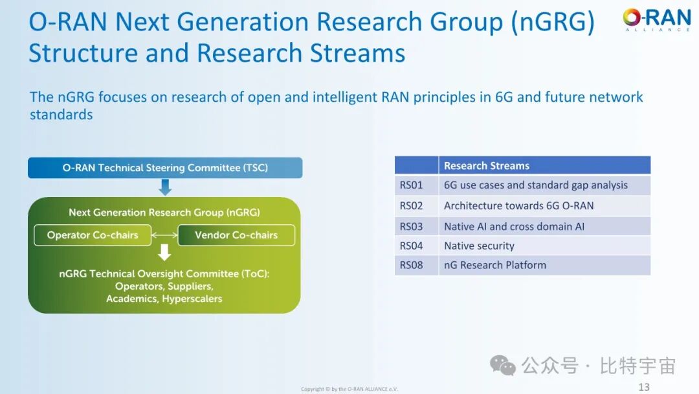699x394 pixels.
Task: Click the Operator Co-chairs box
Action: [x=93, y=235]
